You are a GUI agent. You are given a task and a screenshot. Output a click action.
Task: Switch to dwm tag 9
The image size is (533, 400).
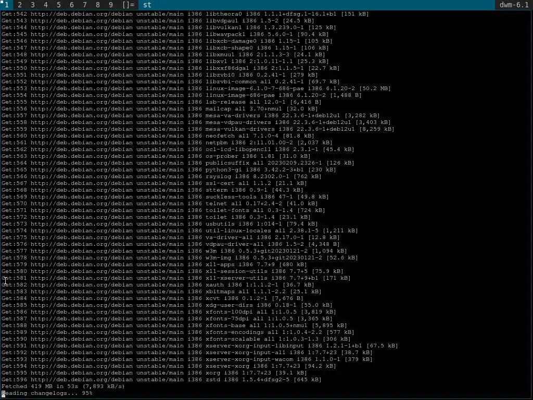click(x=110, y=5)
